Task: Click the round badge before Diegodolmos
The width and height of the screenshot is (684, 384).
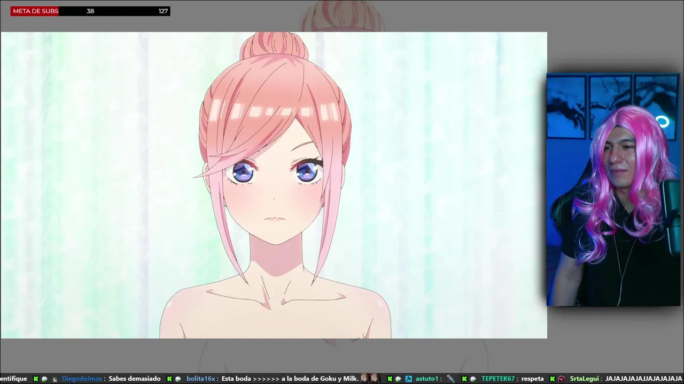Action: (45, 379)
